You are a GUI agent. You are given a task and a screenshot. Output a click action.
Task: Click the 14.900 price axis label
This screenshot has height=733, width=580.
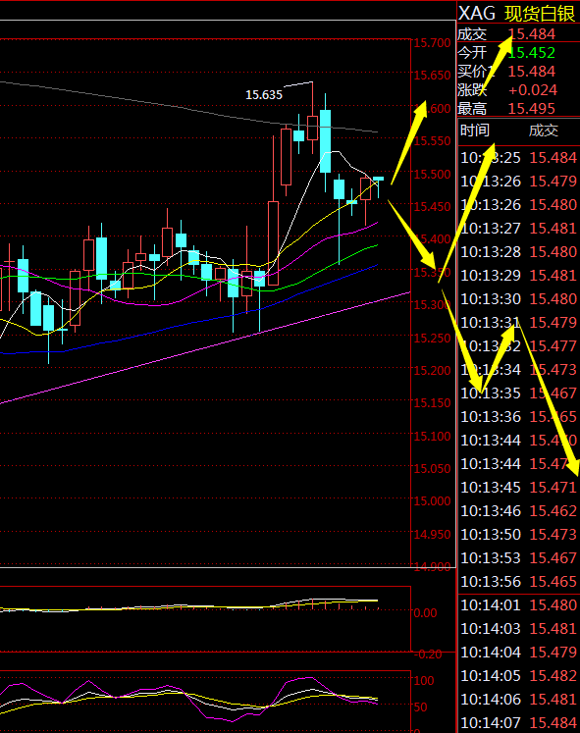point(433,566)
